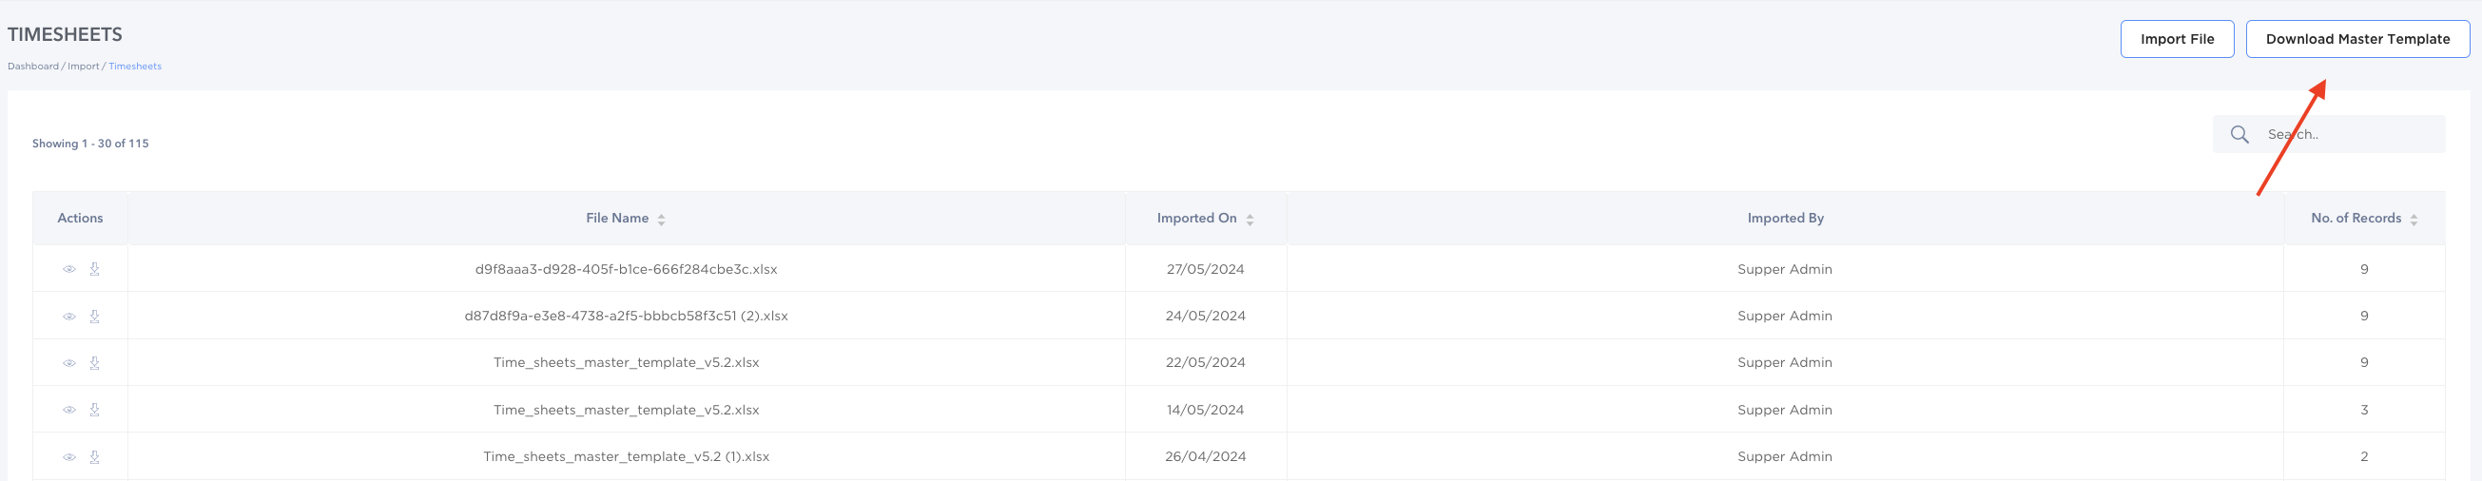This screenshot has width=2482, height=481.
Task: Click Download Master Template button
Action: point(2356,40)
